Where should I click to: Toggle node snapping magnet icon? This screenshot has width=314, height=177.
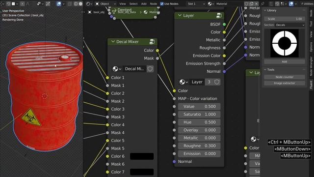pos(277,3)
